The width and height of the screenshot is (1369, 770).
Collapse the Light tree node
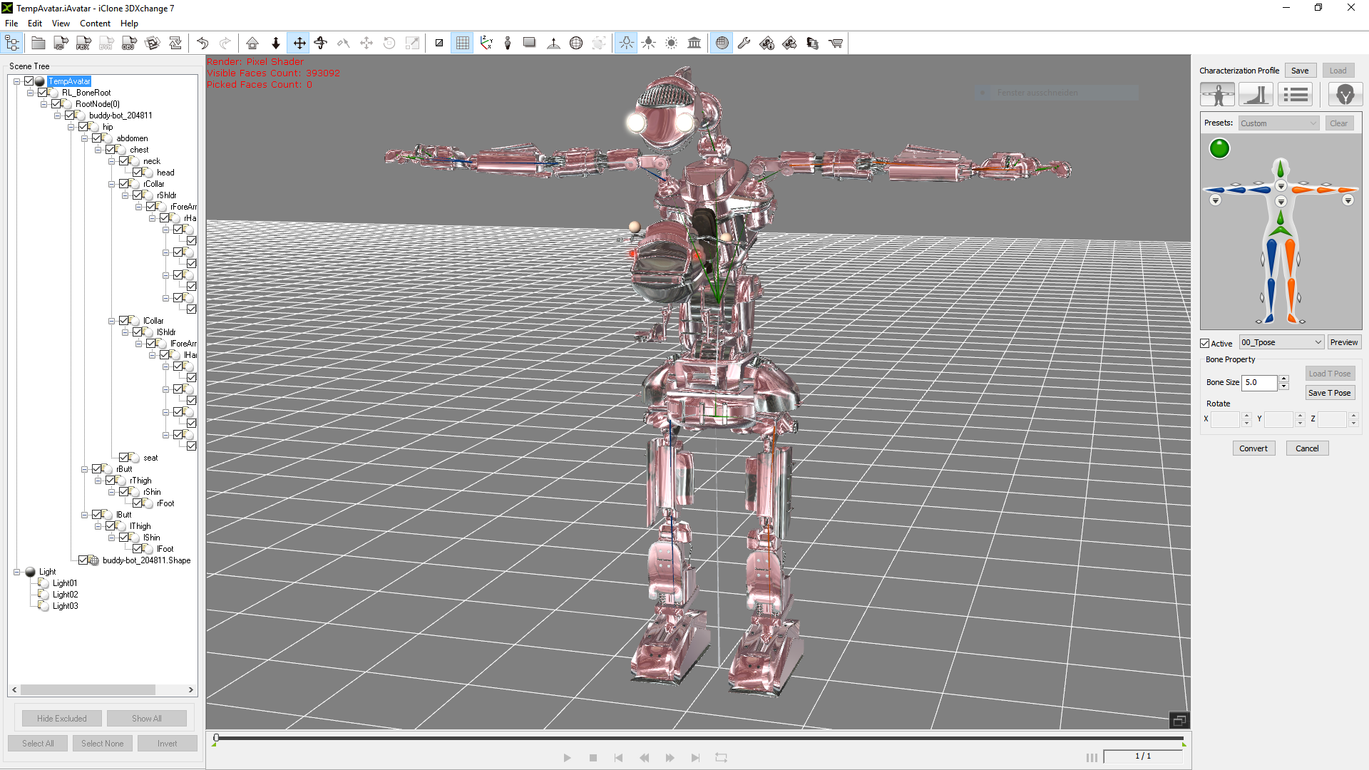coord(16,572)
